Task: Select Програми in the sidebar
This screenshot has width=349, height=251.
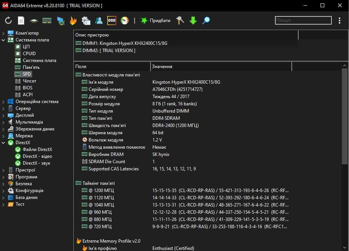Action: pyautogui.click(x=22, y=177)
